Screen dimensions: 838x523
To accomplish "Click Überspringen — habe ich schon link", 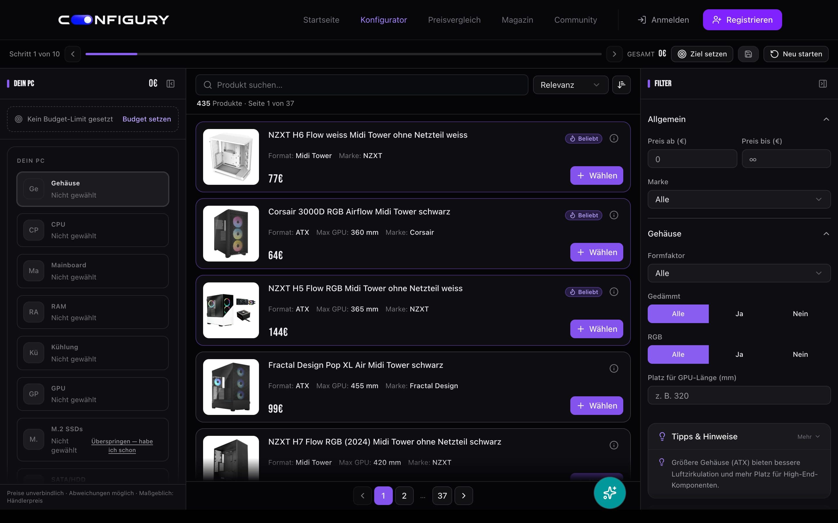I will point(122,445).
